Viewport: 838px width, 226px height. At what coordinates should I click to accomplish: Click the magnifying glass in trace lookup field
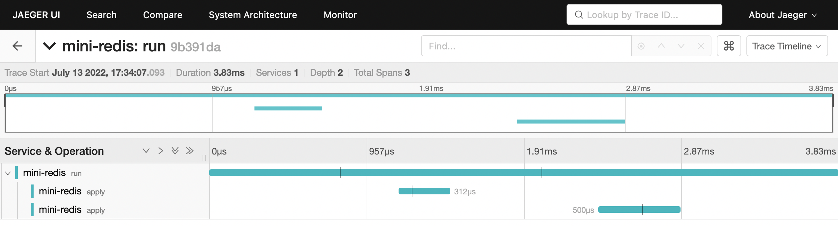578,14
